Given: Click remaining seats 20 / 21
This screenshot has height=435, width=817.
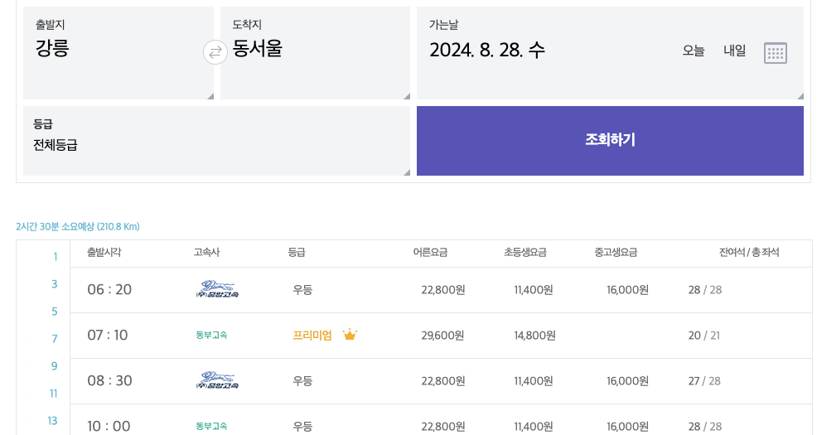Looking at the screenshot, I should coord(704,336).
